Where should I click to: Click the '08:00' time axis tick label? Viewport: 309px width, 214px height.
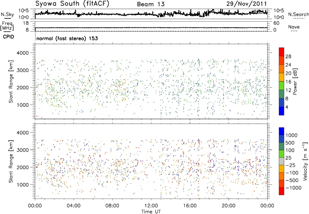pos(112,206)
